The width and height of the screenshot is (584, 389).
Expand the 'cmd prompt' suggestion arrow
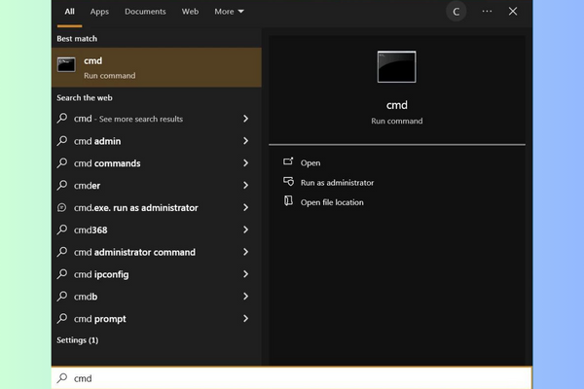[245, 319]
